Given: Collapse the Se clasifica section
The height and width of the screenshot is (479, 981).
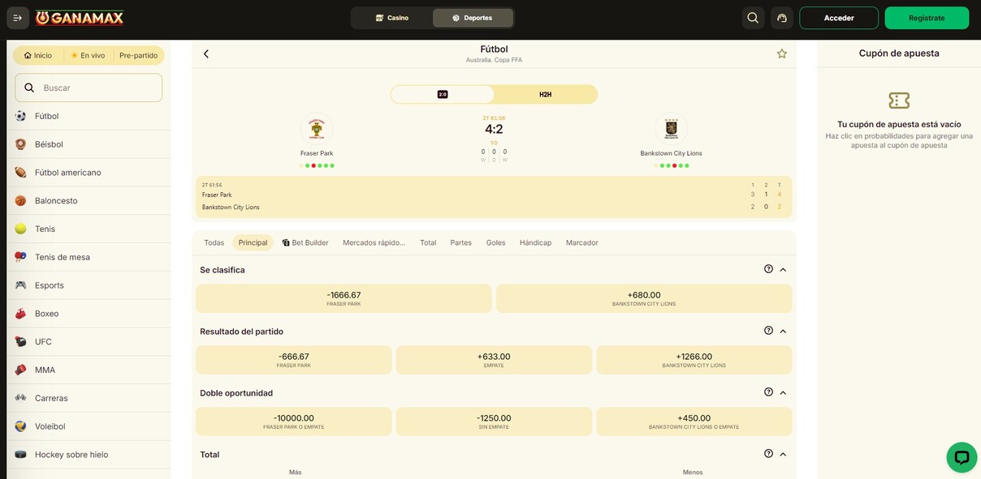Looking at the screenshot, I should [x=783, y=269].
